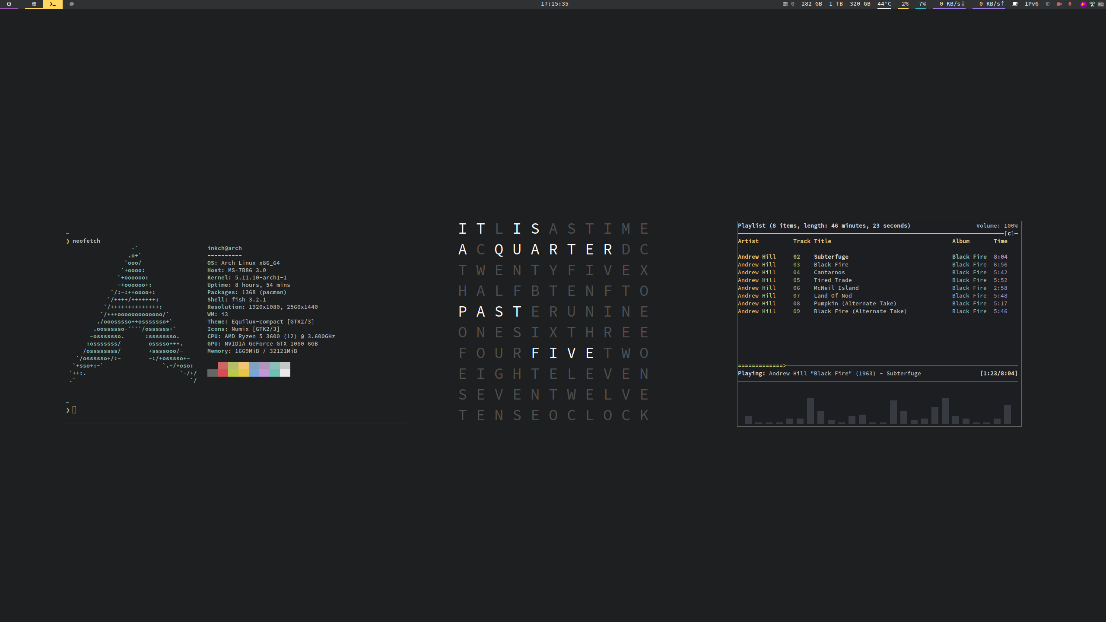
Task: Click the shield tray icon
Action: point(1048,4)
